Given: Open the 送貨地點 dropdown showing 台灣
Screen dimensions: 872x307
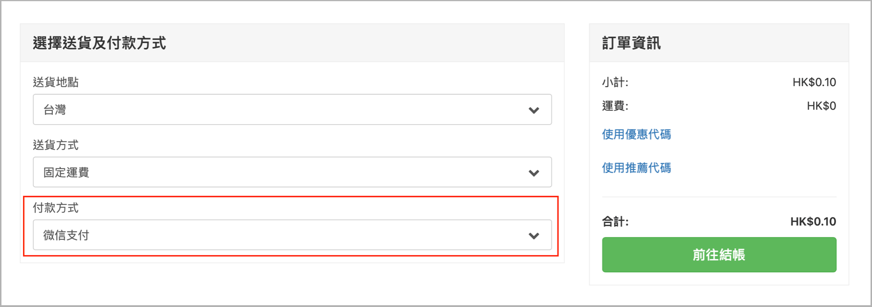Looking at the screenshot, I should (292, 110).
